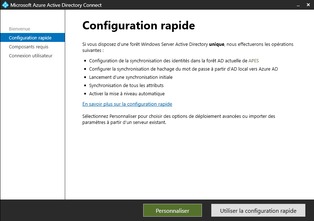The image size is (314, 221).
Task: Open the Composants requis step
Action: tap(29, 47)
